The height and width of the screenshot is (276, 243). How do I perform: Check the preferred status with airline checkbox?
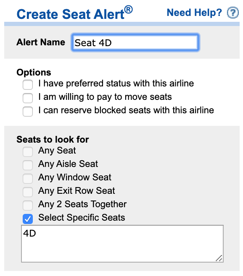28,84
